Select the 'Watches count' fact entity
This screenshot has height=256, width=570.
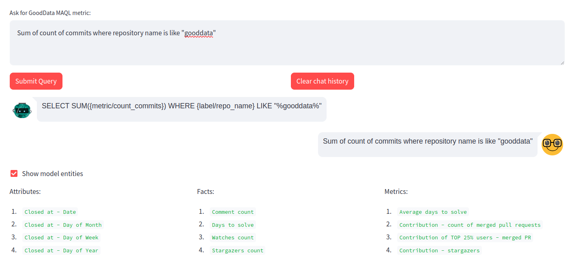click(233, 237)
